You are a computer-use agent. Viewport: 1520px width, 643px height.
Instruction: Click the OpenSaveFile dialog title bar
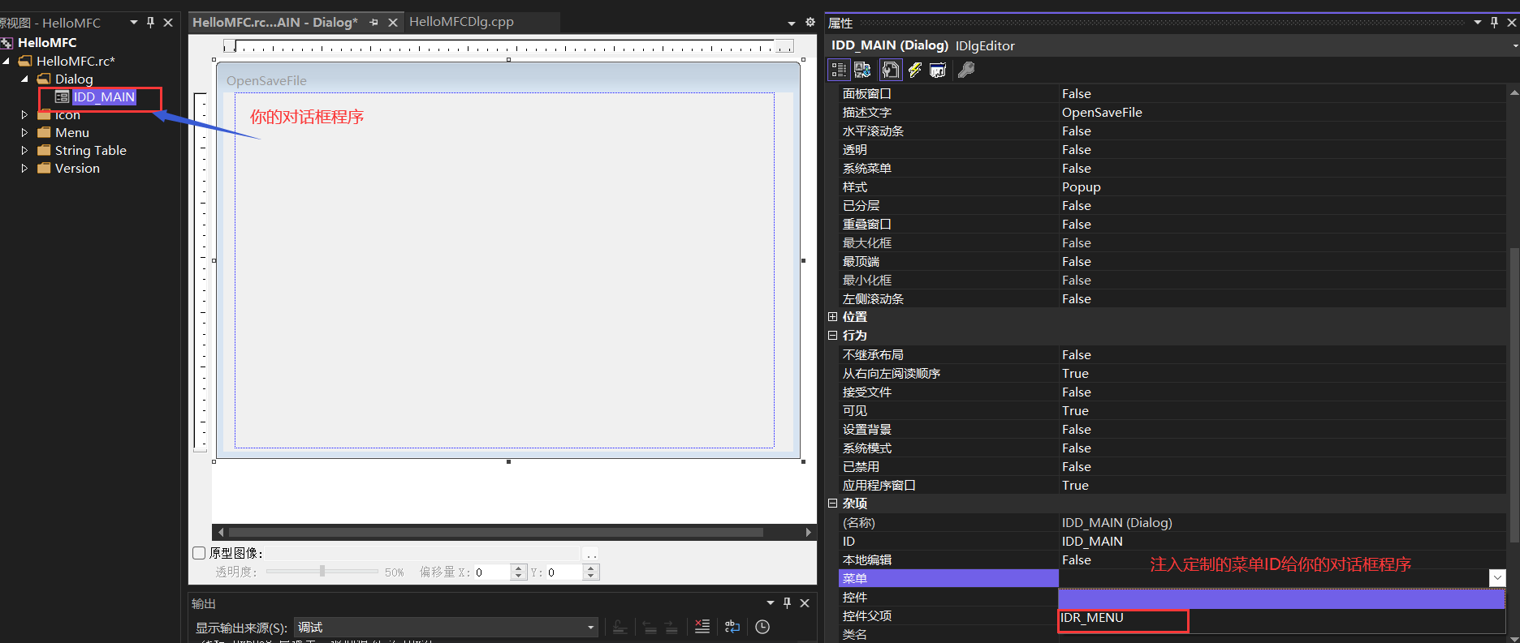click(x=508, y=80)
